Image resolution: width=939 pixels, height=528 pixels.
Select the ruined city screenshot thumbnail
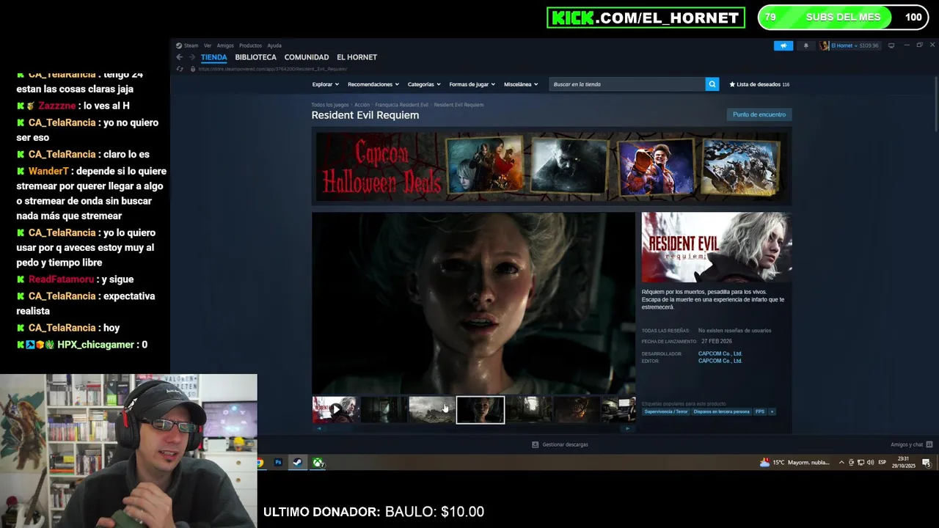pyautogui.click(x=431, y=410)
